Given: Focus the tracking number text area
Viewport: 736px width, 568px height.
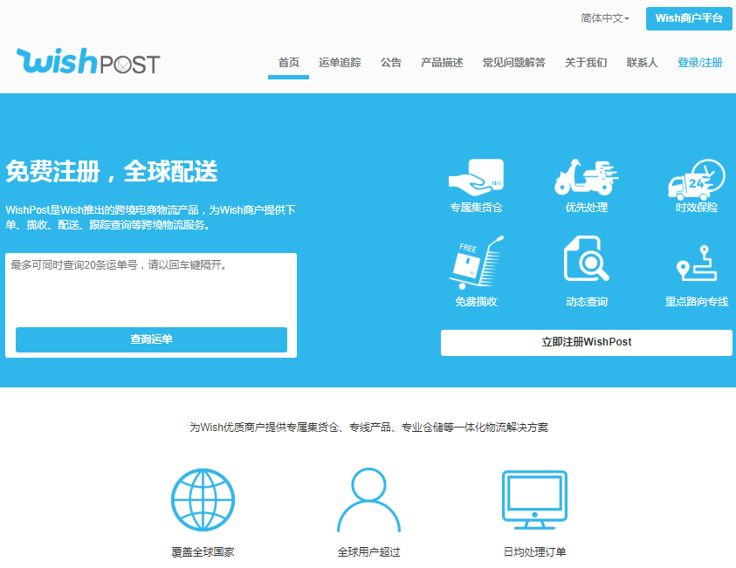Looking at the screenshot, I should point(151,289).
